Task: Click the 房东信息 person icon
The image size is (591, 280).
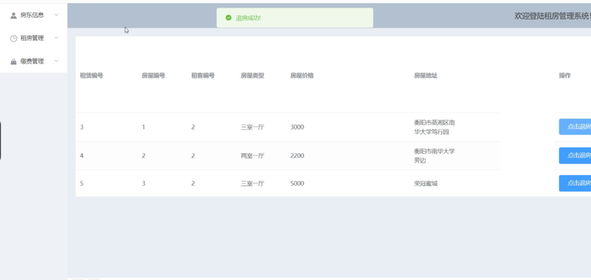Action: 13,16
